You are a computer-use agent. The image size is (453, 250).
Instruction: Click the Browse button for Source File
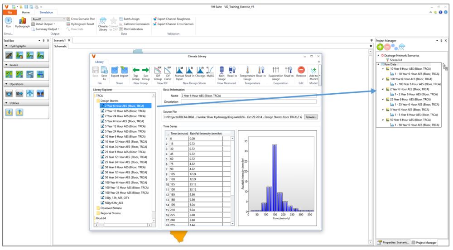(x=311, y=117)
